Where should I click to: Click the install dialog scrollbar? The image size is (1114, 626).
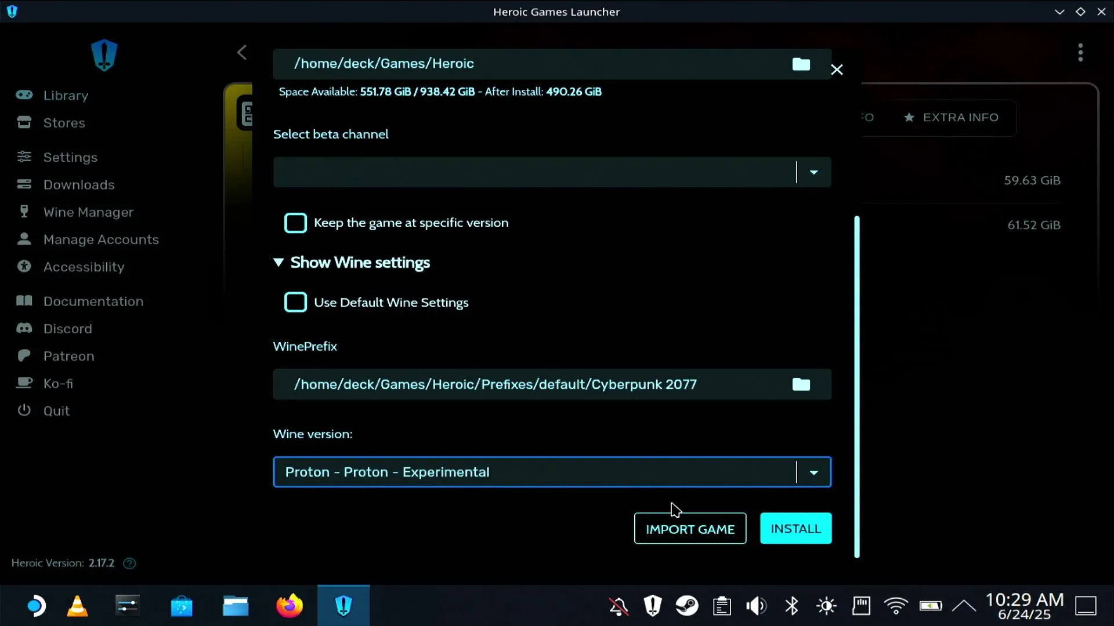pos(857,387)
